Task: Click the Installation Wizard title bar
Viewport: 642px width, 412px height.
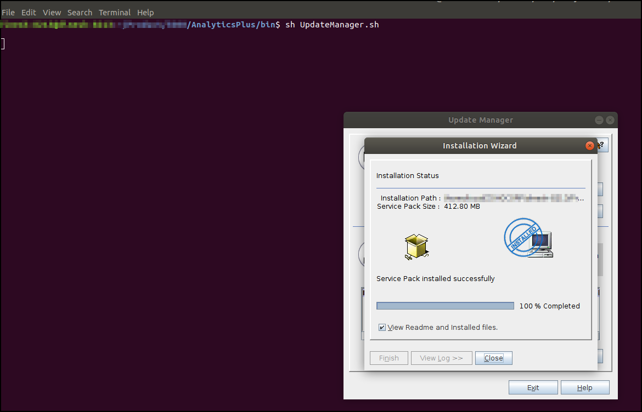Action: [480, 146]
